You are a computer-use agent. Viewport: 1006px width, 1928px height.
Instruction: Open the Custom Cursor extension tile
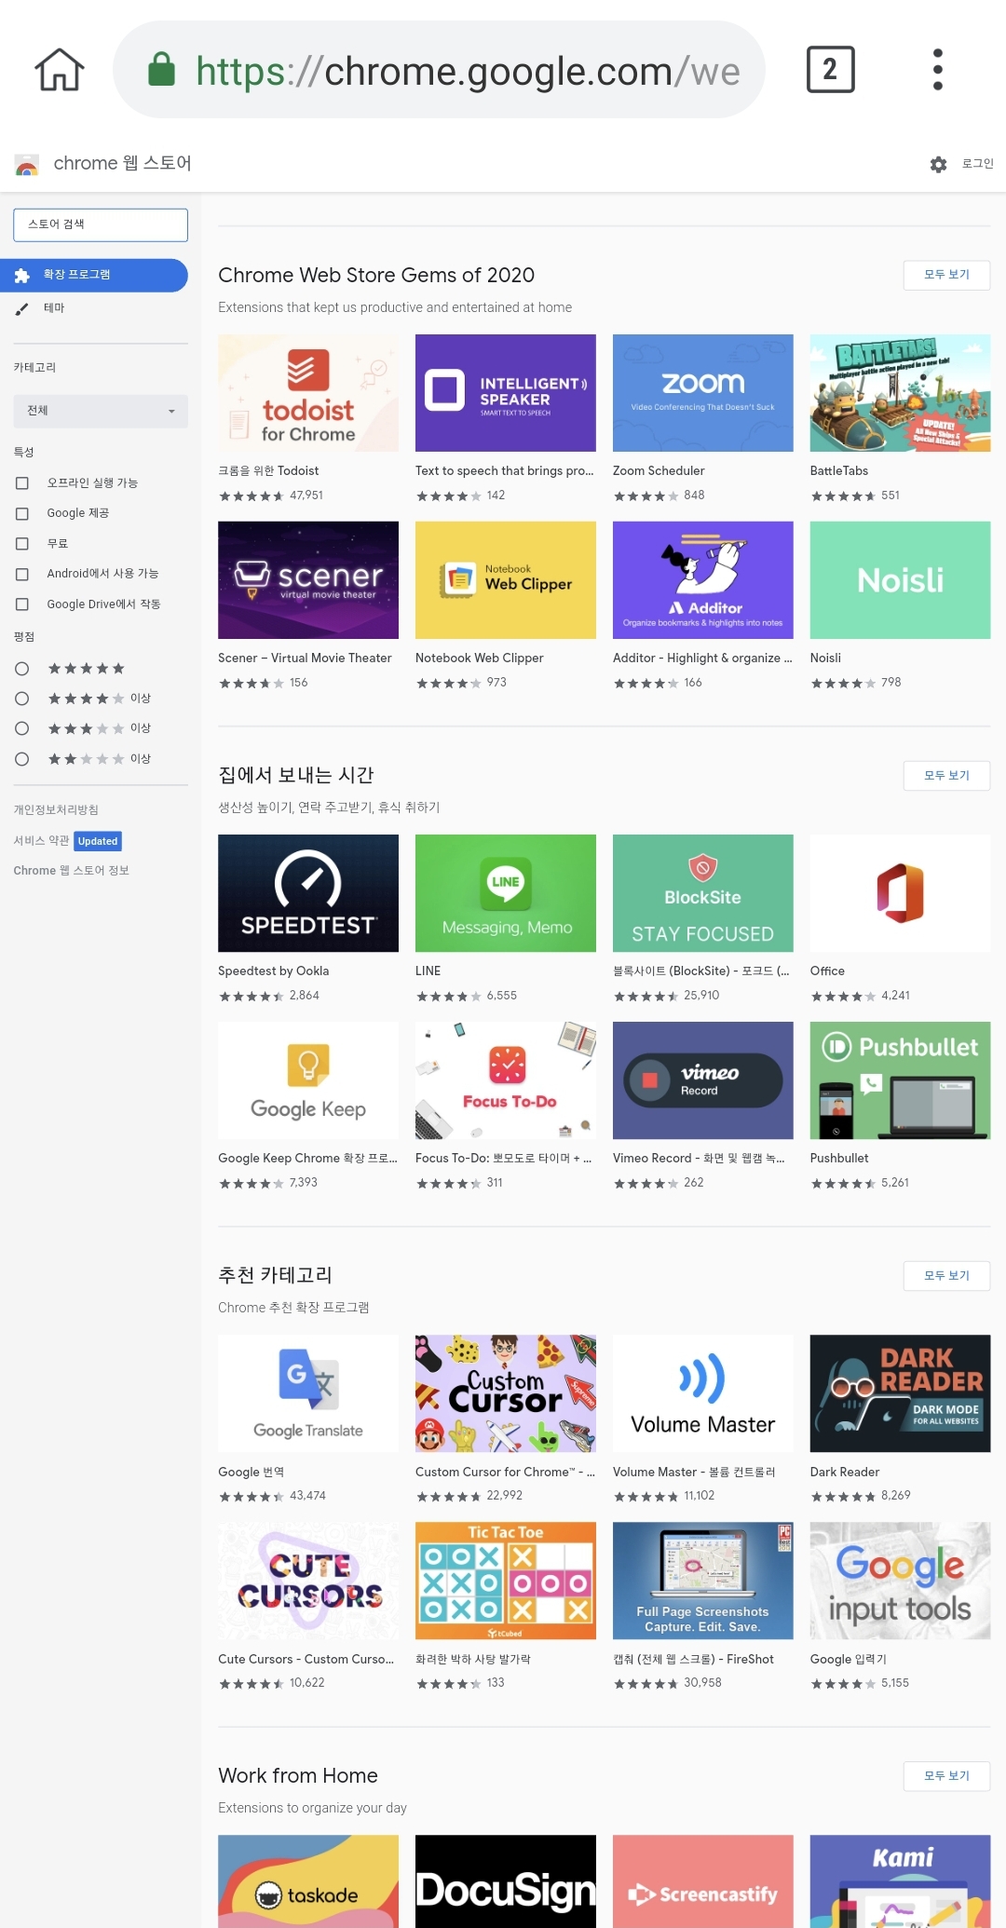506,1393
